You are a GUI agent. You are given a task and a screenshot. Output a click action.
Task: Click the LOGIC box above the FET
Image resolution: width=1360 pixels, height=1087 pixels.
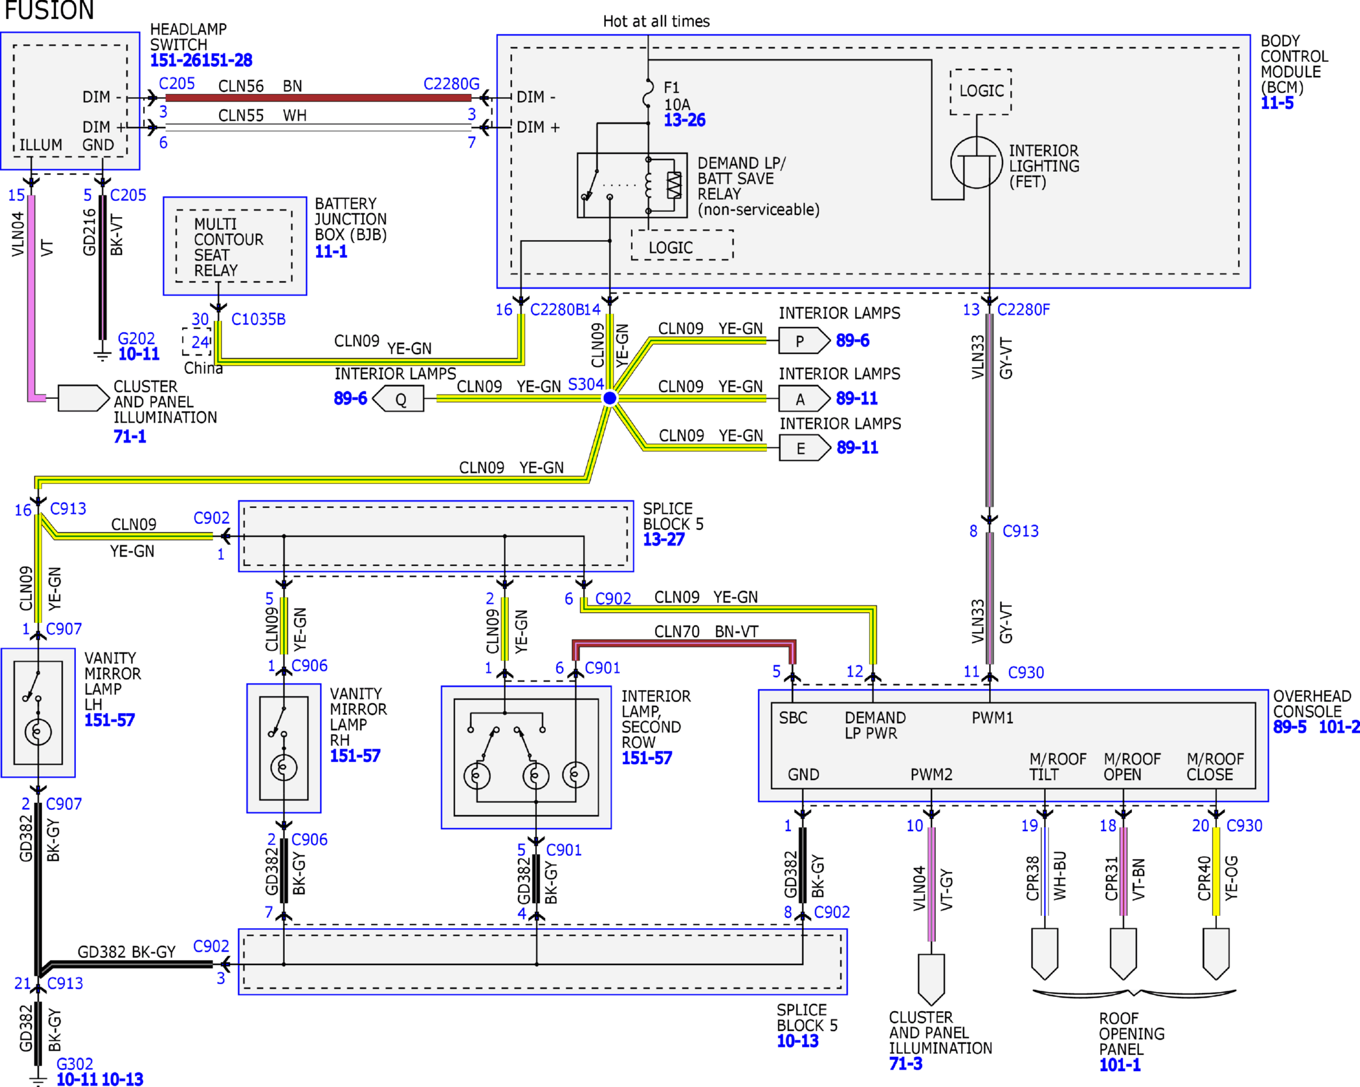981,91
